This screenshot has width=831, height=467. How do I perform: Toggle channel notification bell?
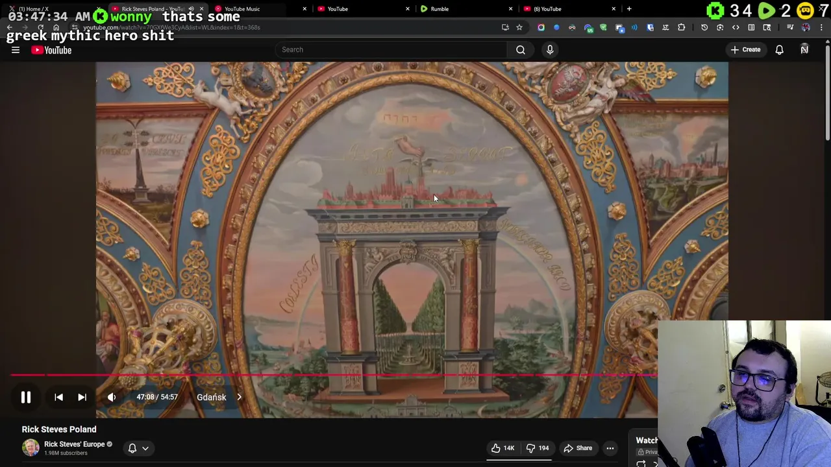(132, 448)
